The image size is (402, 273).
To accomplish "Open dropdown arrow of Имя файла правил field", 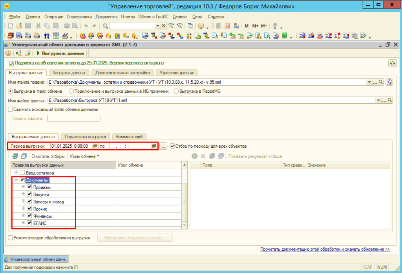I will pyautogui.click(x=369, y=82).
